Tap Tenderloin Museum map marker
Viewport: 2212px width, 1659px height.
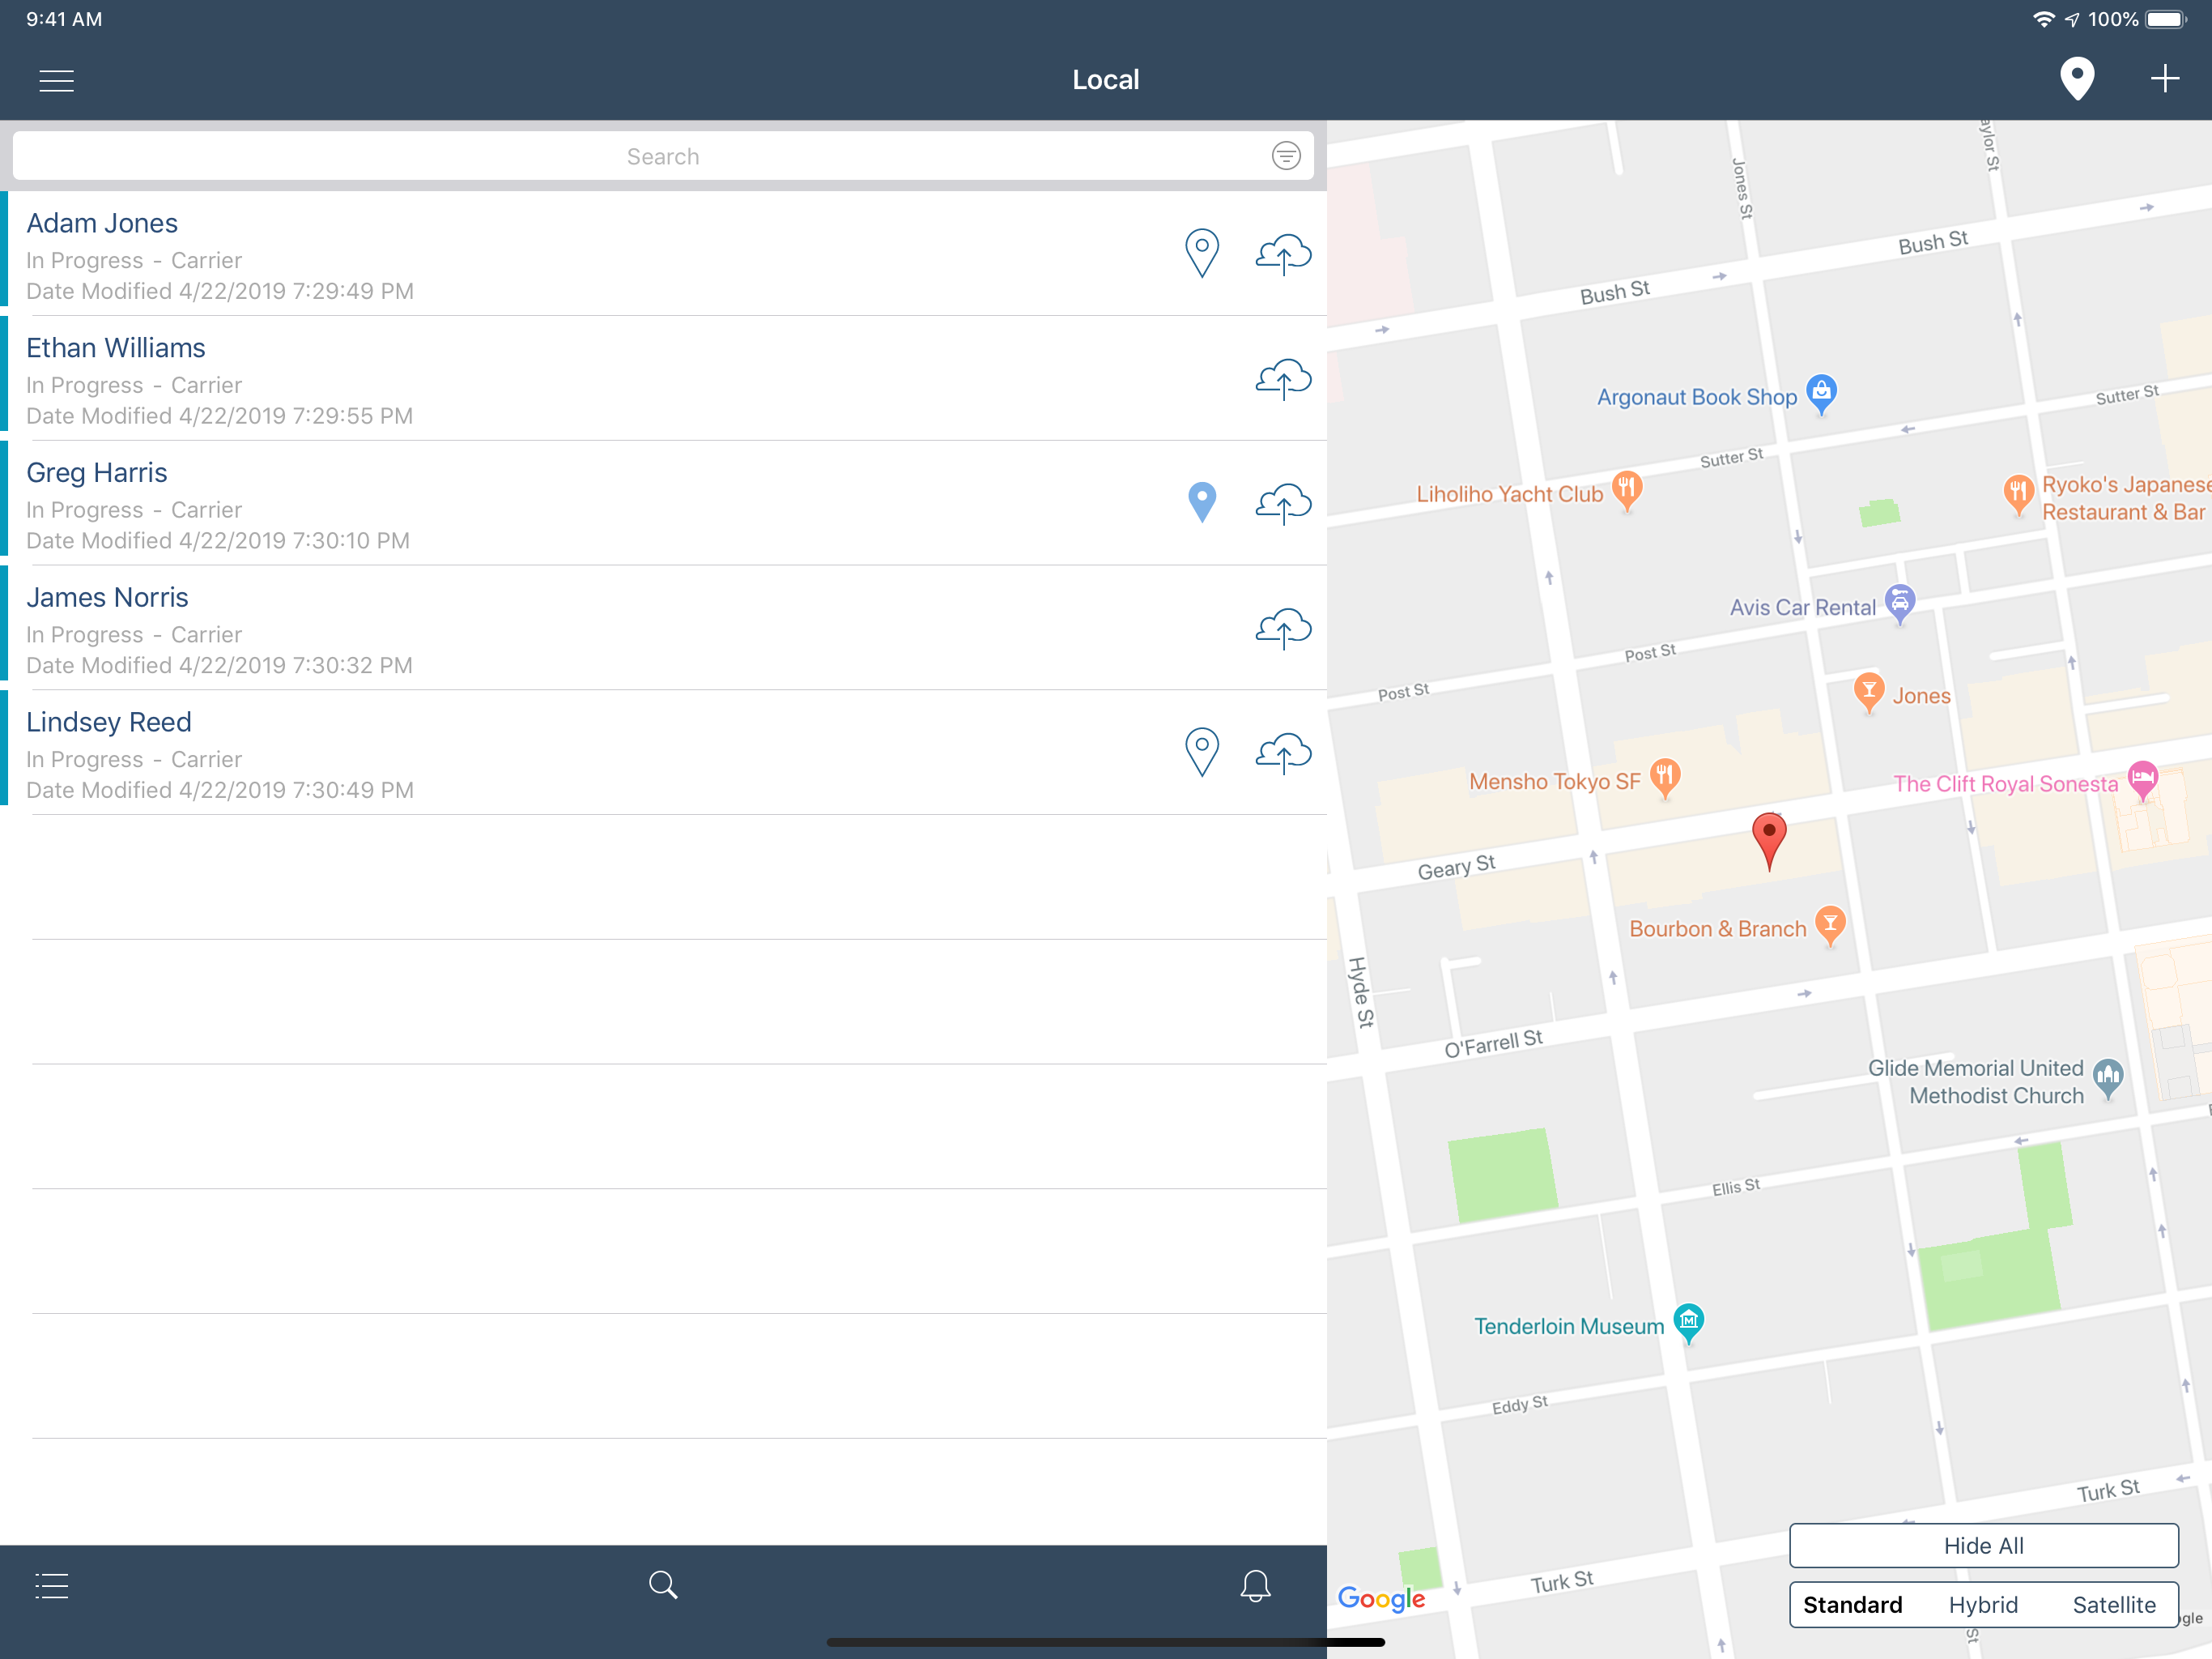point(1689,1323)
